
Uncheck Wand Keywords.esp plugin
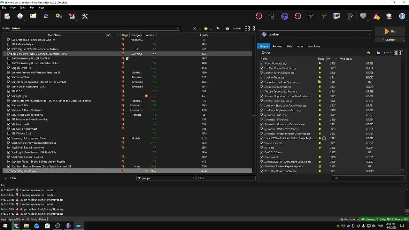click(262, 64)
